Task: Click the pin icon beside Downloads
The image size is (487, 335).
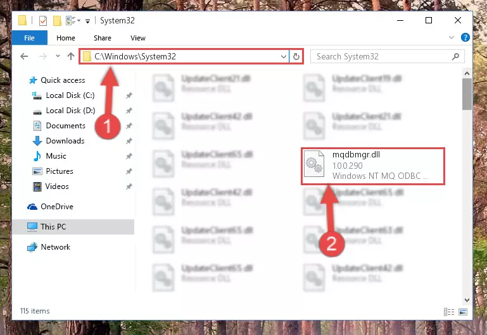Action: pos(129,141)
